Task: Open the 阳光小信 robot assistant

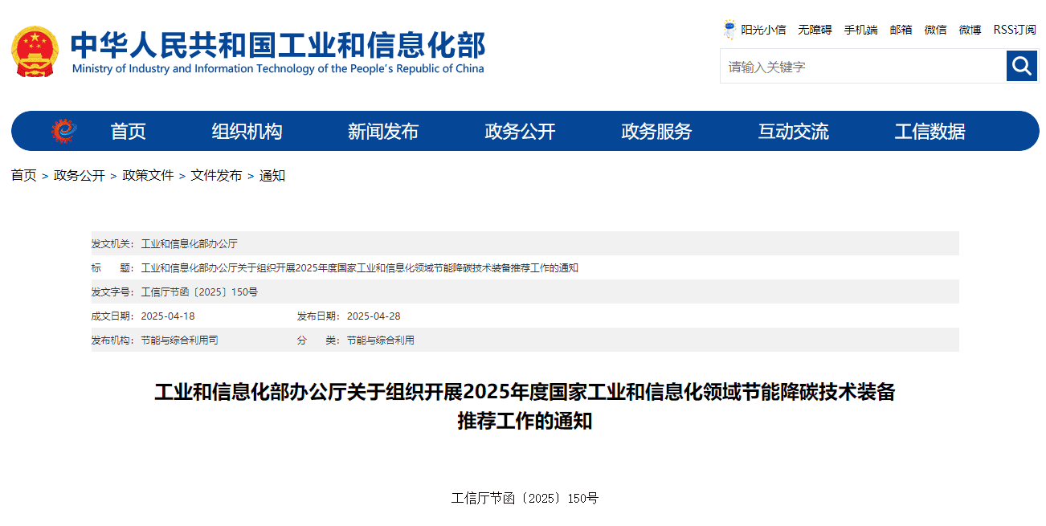Action: click(x=754, y=30)
